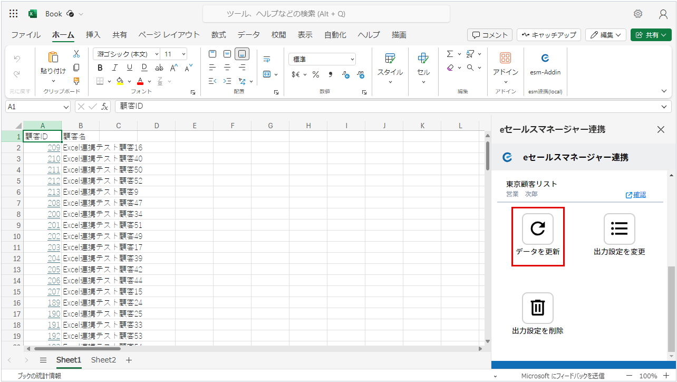
Task: Toggle Double underline formatting
Action: [x=144, y=68]
